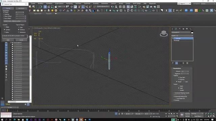Select Patch output radio button
Screen dimensions: 216x121
(179, 86)
